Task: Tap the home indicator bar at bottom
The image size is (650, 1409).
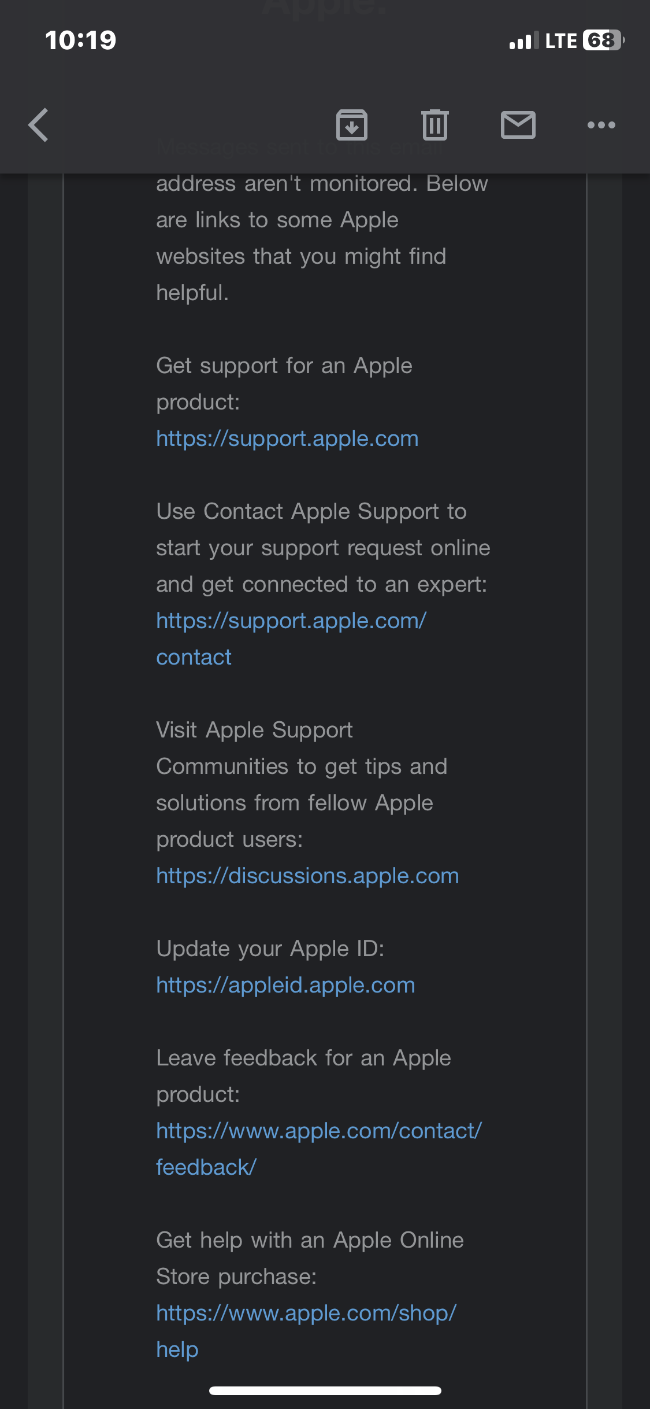Action: (325, 1390)
